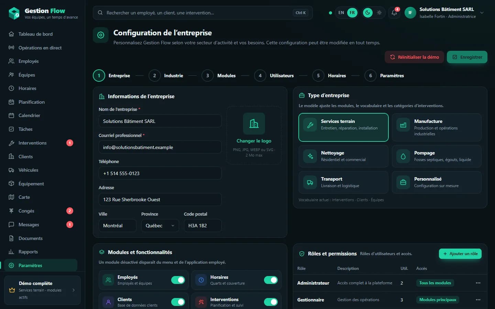Viewport: 495px width, 309px height.
Task: Select Paramètres in the sidebar
Action: coord(41,265)
